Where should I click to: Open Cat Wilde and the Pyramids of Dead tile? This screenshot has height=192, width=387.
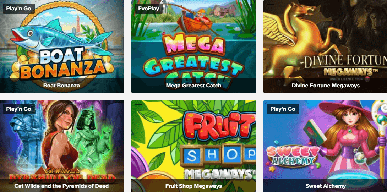[x=62, y=146]
